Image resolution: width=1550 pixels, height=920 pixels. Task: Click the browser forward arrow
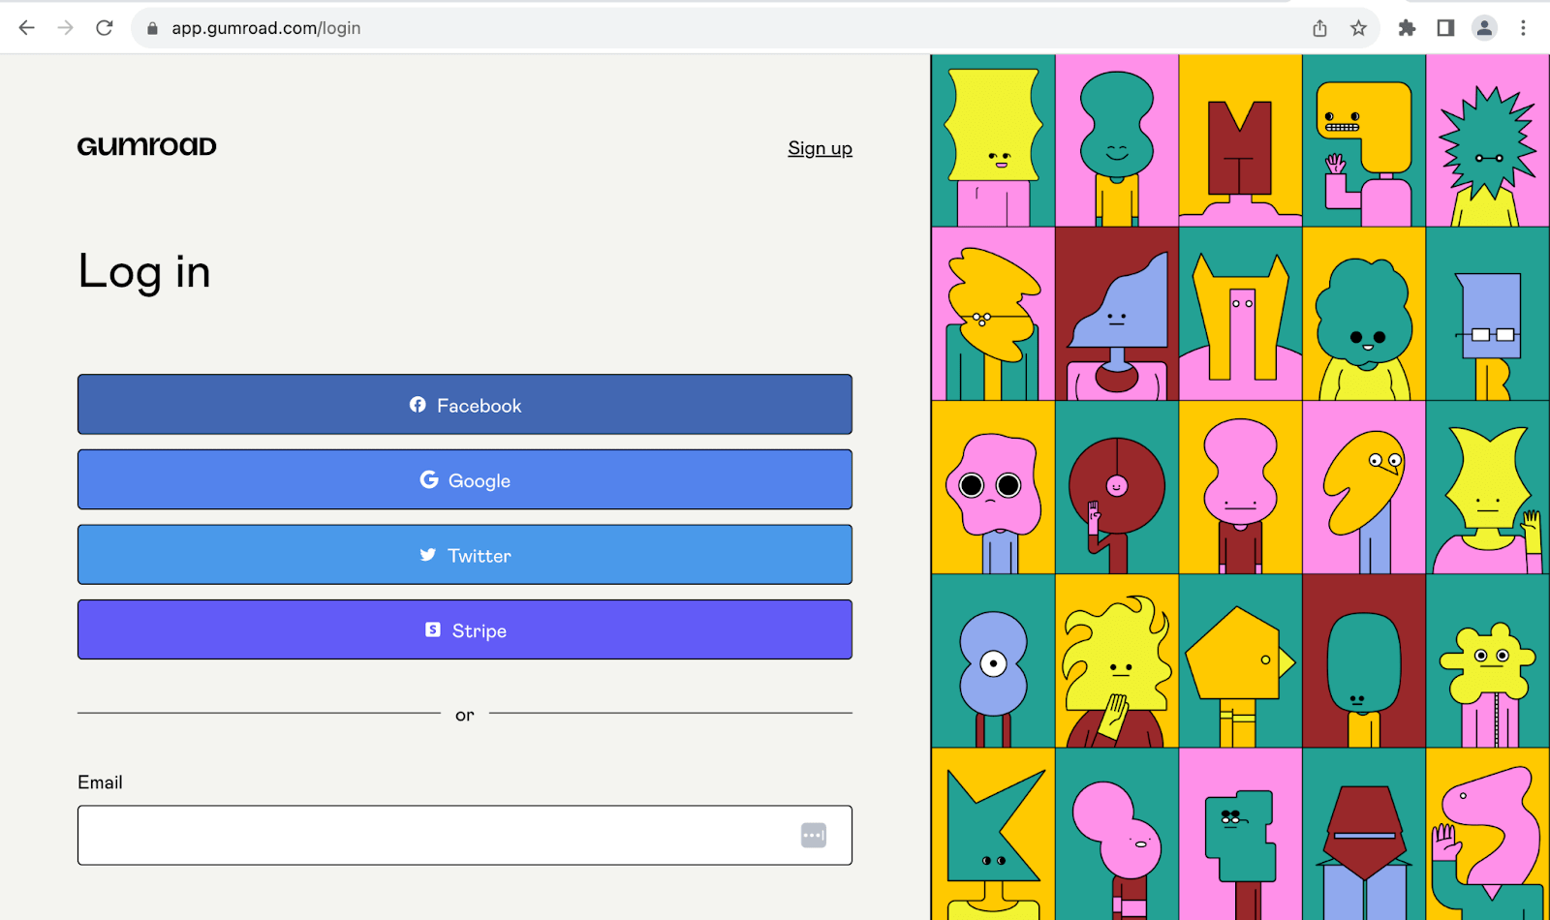coord(65,28)
